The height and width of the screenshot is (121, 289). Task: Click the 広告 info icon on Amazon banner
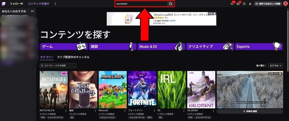214,14
